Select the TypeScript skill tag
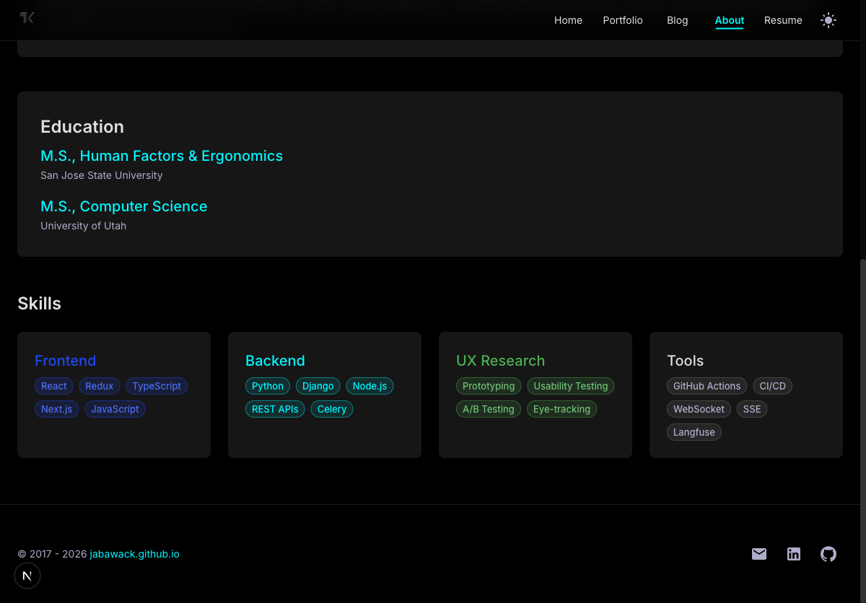Viewport: 866px width, 603px height. [157, 386]
